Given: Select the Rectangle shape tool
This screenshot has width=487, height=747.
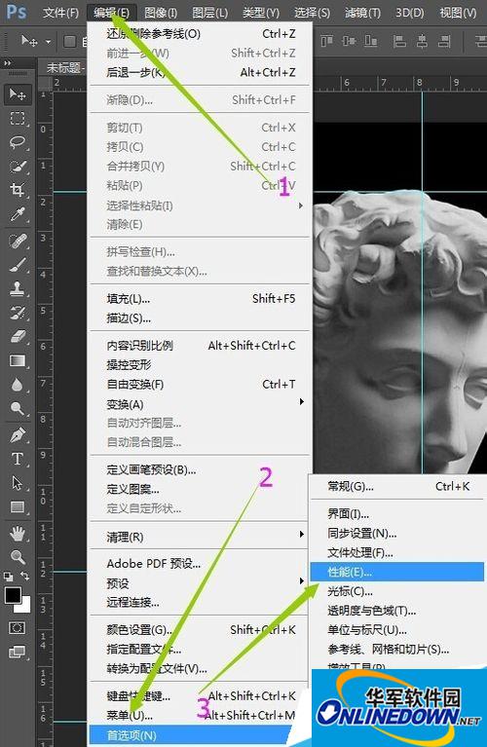Looking at the screenshot, I should (18, 506).
